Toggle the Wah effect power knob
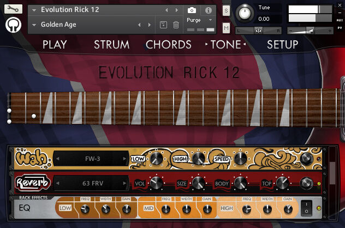 307,159
